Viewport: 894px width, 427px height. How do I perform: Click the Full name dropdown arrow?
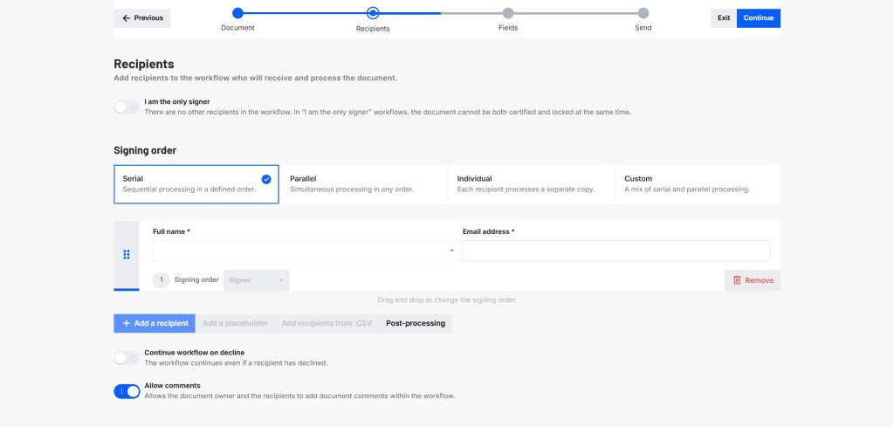coord(451,251)
